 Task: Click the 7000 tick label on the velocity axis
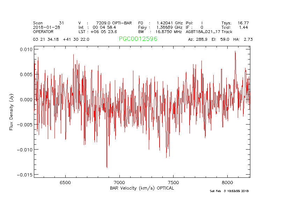click(x=119, y=182)
